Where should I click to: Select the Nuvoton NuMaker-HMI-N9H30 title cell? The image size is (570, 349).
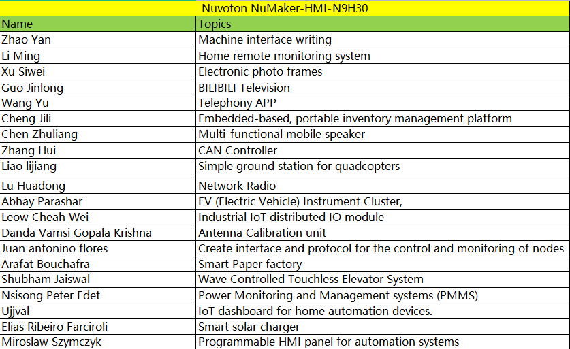coord(285,8)
